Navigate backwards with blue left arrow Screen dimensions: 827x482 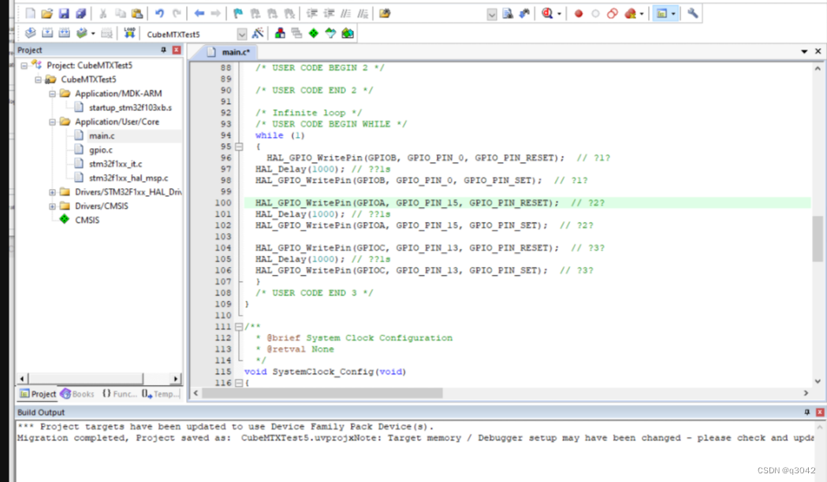[x=199, y=13]
